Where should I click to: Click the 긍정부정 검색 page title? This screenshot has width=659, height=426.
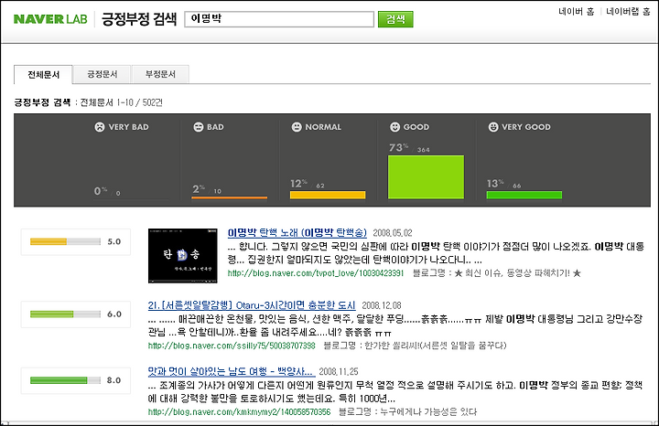[139, 19]
